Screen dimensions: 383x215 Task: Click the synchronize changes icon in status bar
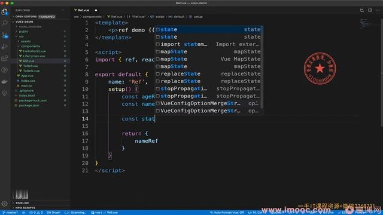point(24,213)
